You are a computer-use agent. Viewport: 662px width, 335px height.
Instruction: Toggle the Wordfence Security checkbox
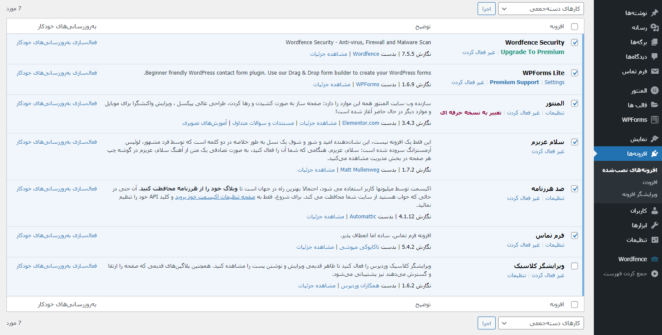coord(575,42)
